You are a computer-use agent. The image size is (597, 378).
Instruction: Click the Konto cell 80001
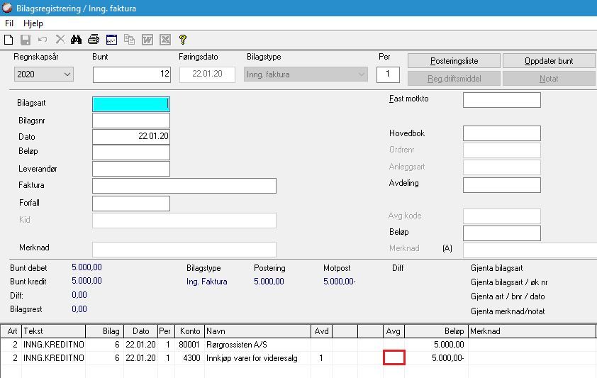tap(189, 345)
